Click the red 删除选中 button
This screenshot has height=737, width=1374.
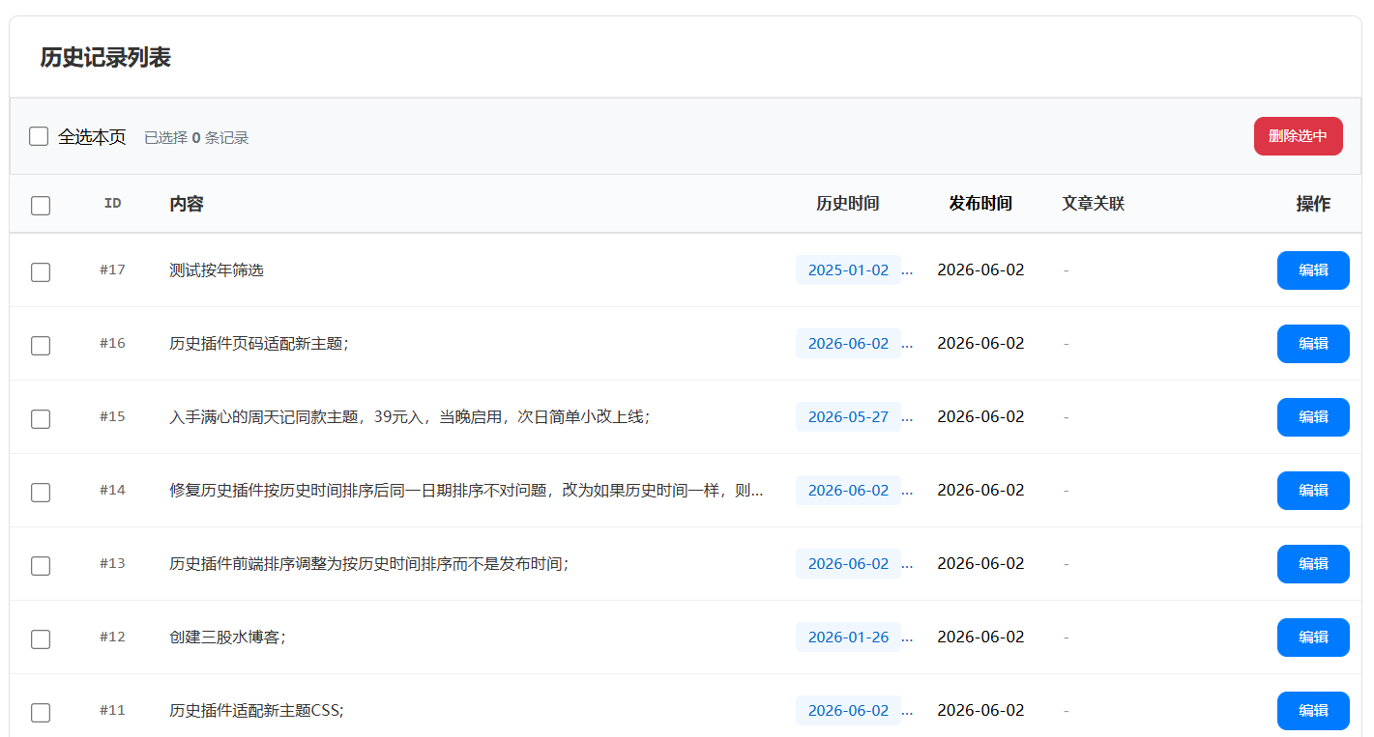(x=1298, y=136)
